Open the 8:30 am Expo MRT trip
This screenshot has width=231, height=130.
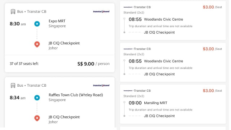point(60,38)
